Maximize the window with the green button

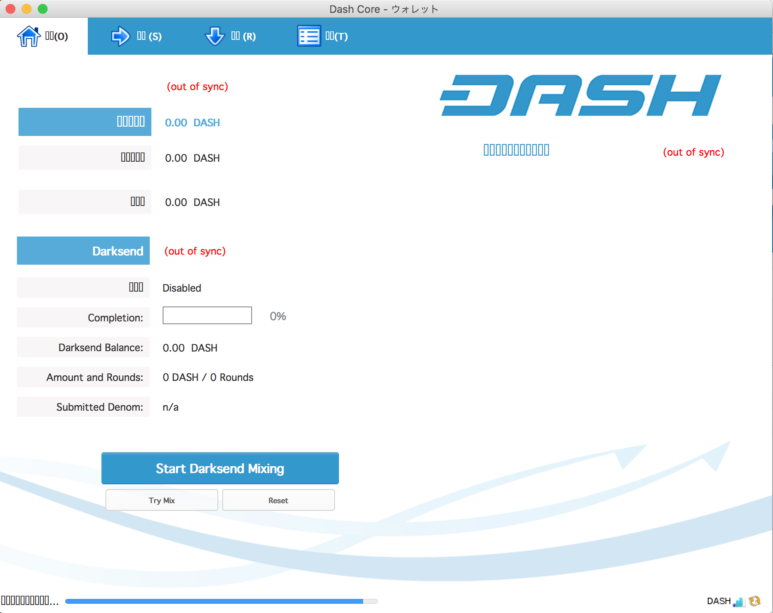[43, 9]
